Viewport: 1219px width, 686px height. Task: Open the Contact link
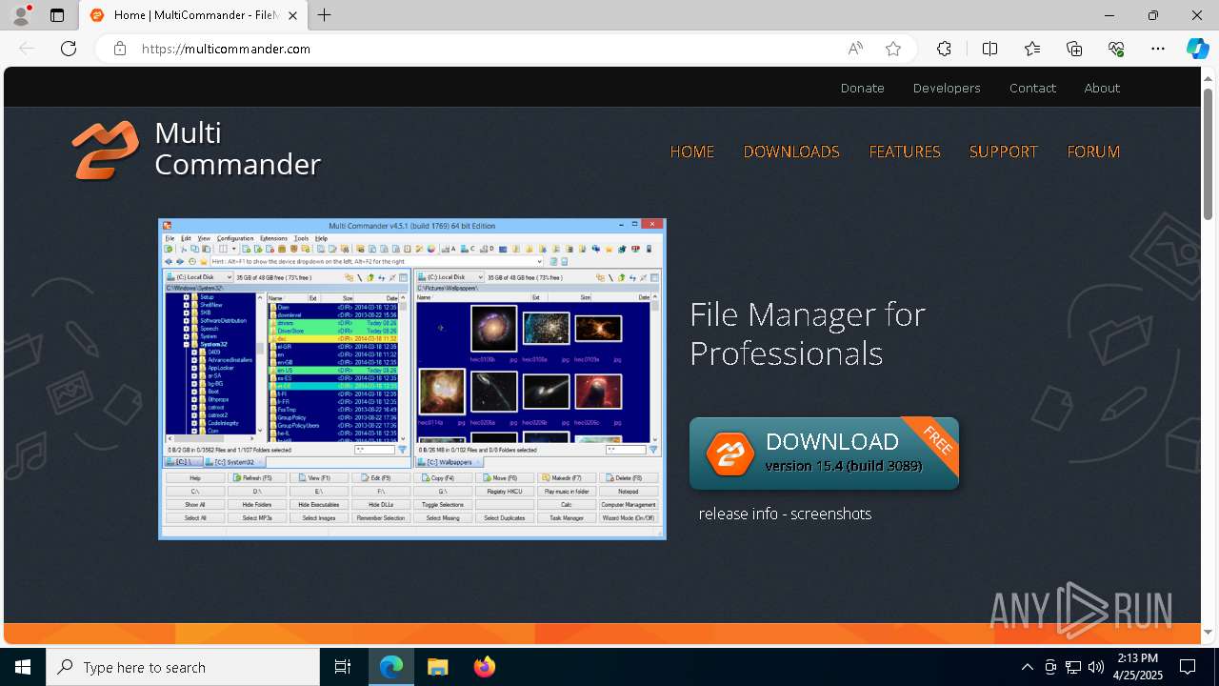tap(1032, 88)
